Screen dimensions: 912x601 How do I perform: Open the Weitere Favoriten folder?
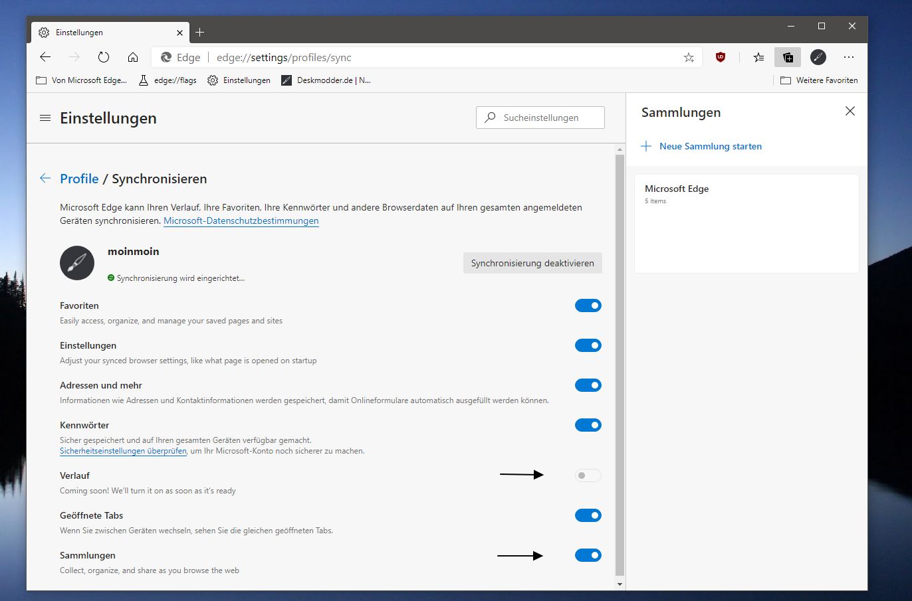819,80
